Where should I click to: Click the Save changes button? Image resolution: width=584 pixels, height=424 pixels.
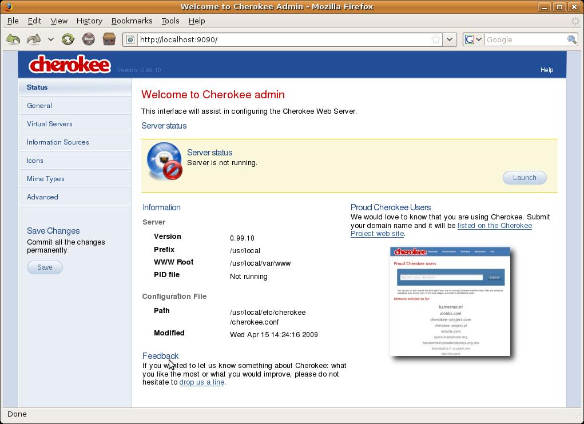point(45,267)
